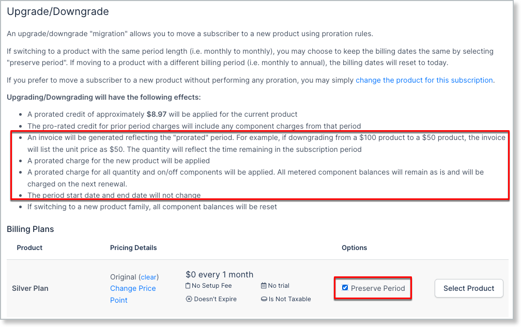Click the Options column header

(355, 247)
